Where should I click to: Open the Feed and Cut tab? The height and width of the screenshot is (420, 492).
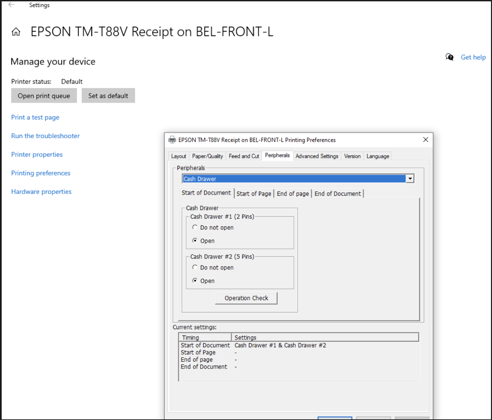244,156
